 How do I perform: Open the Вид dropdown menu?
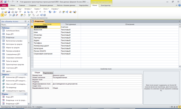click(20, 9)
